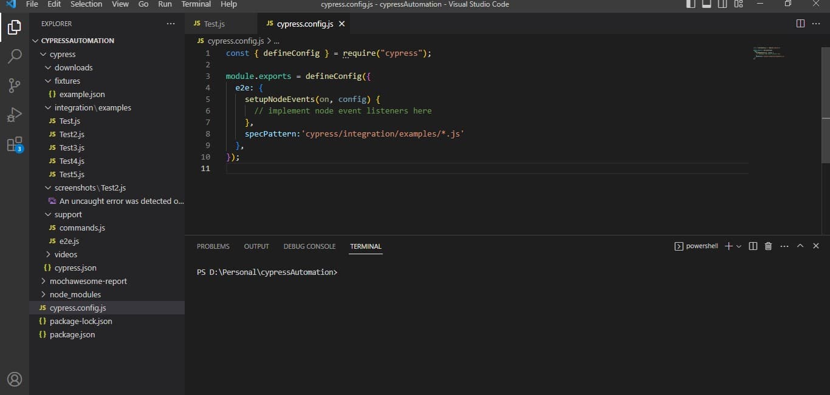Image resolution: width=830 pixels, height=395 pixels.
Task: Click the editor minimap preview
Action: (x=768, y=52)
